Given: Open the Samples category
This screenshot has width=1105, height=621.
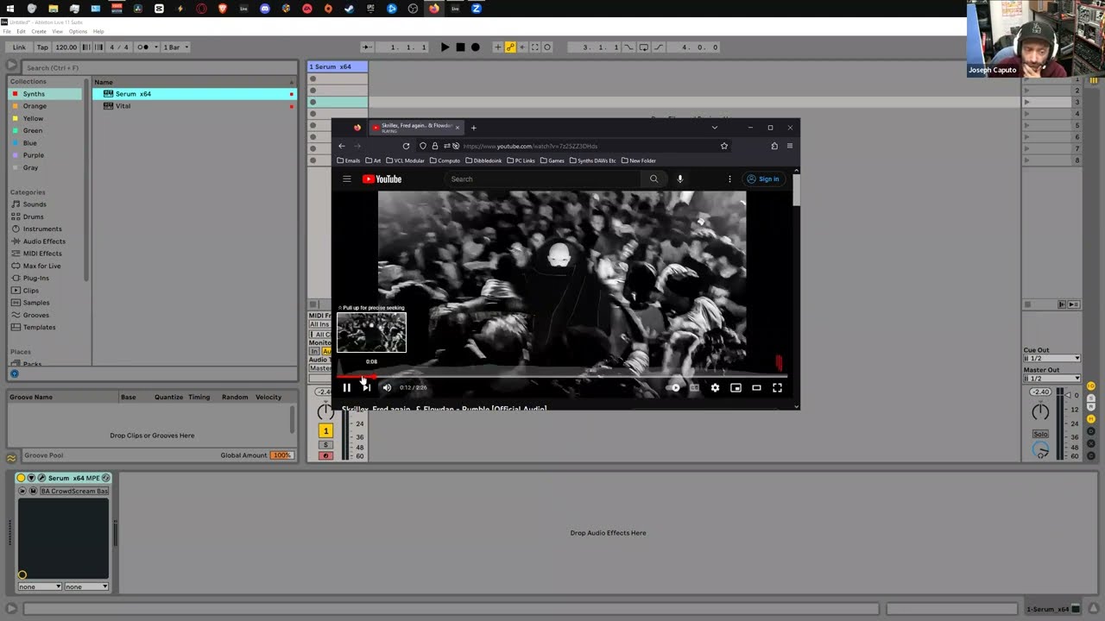Looking at the screenshot, I should pyautogui.click(x=47, y=303).
